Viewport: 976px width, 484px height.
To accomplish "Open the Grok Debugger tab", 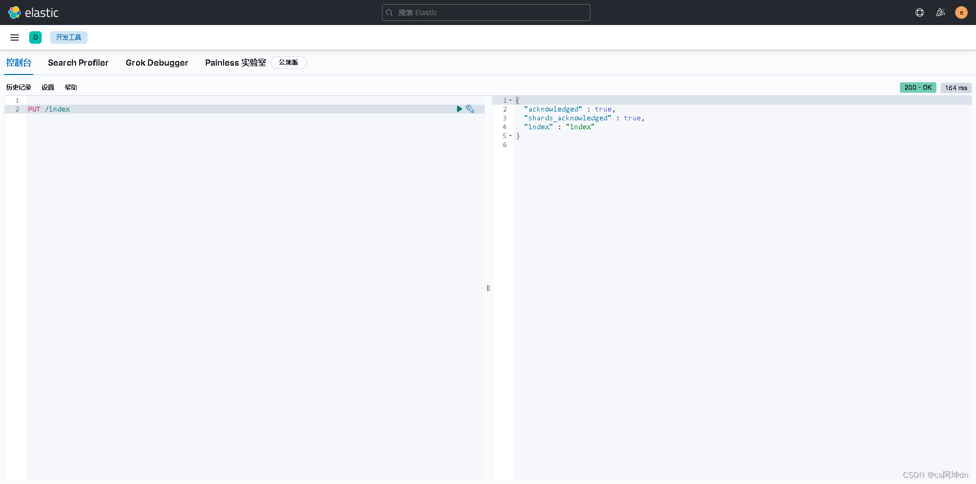I will [x=157, y=63].
